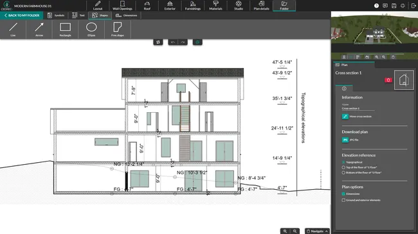Open the Furnishings step
The image size is (418, 234).
click(x=193, y=6)
